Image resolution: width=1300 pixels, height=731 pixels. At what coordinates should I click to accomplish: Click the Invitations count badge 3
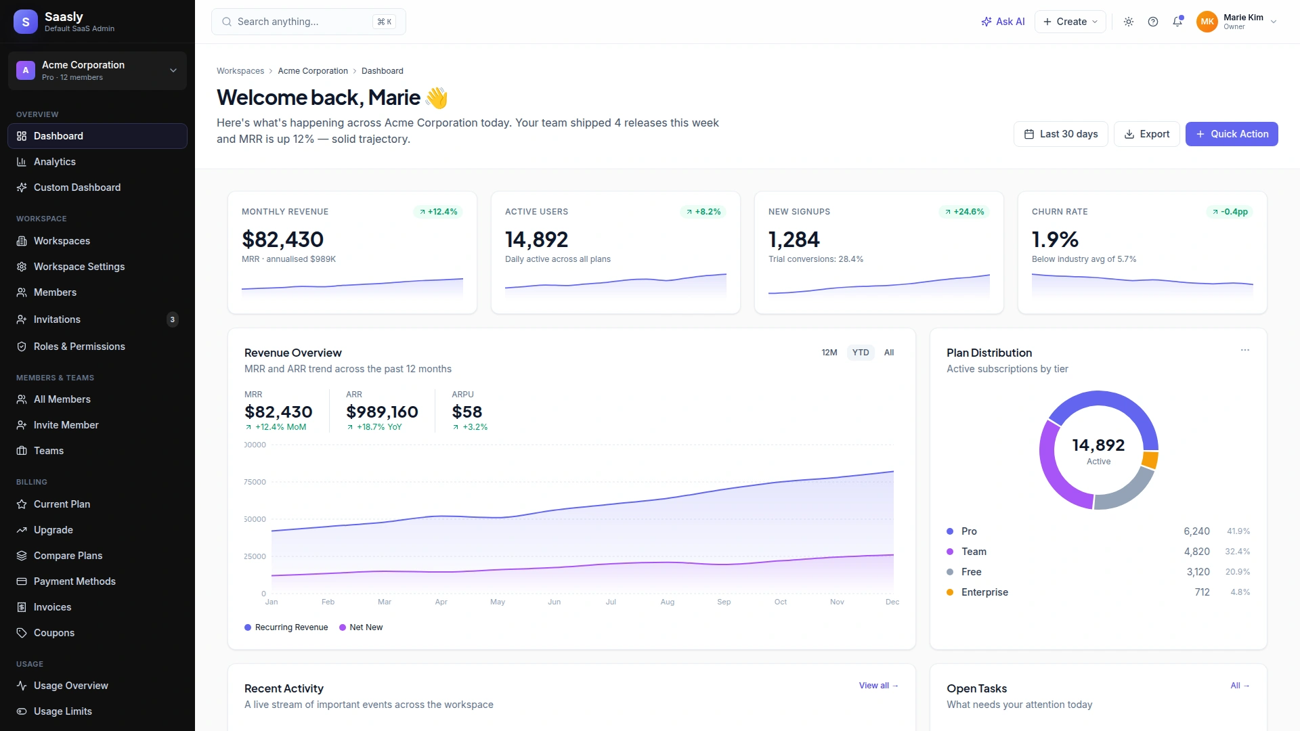pos(173,319)
